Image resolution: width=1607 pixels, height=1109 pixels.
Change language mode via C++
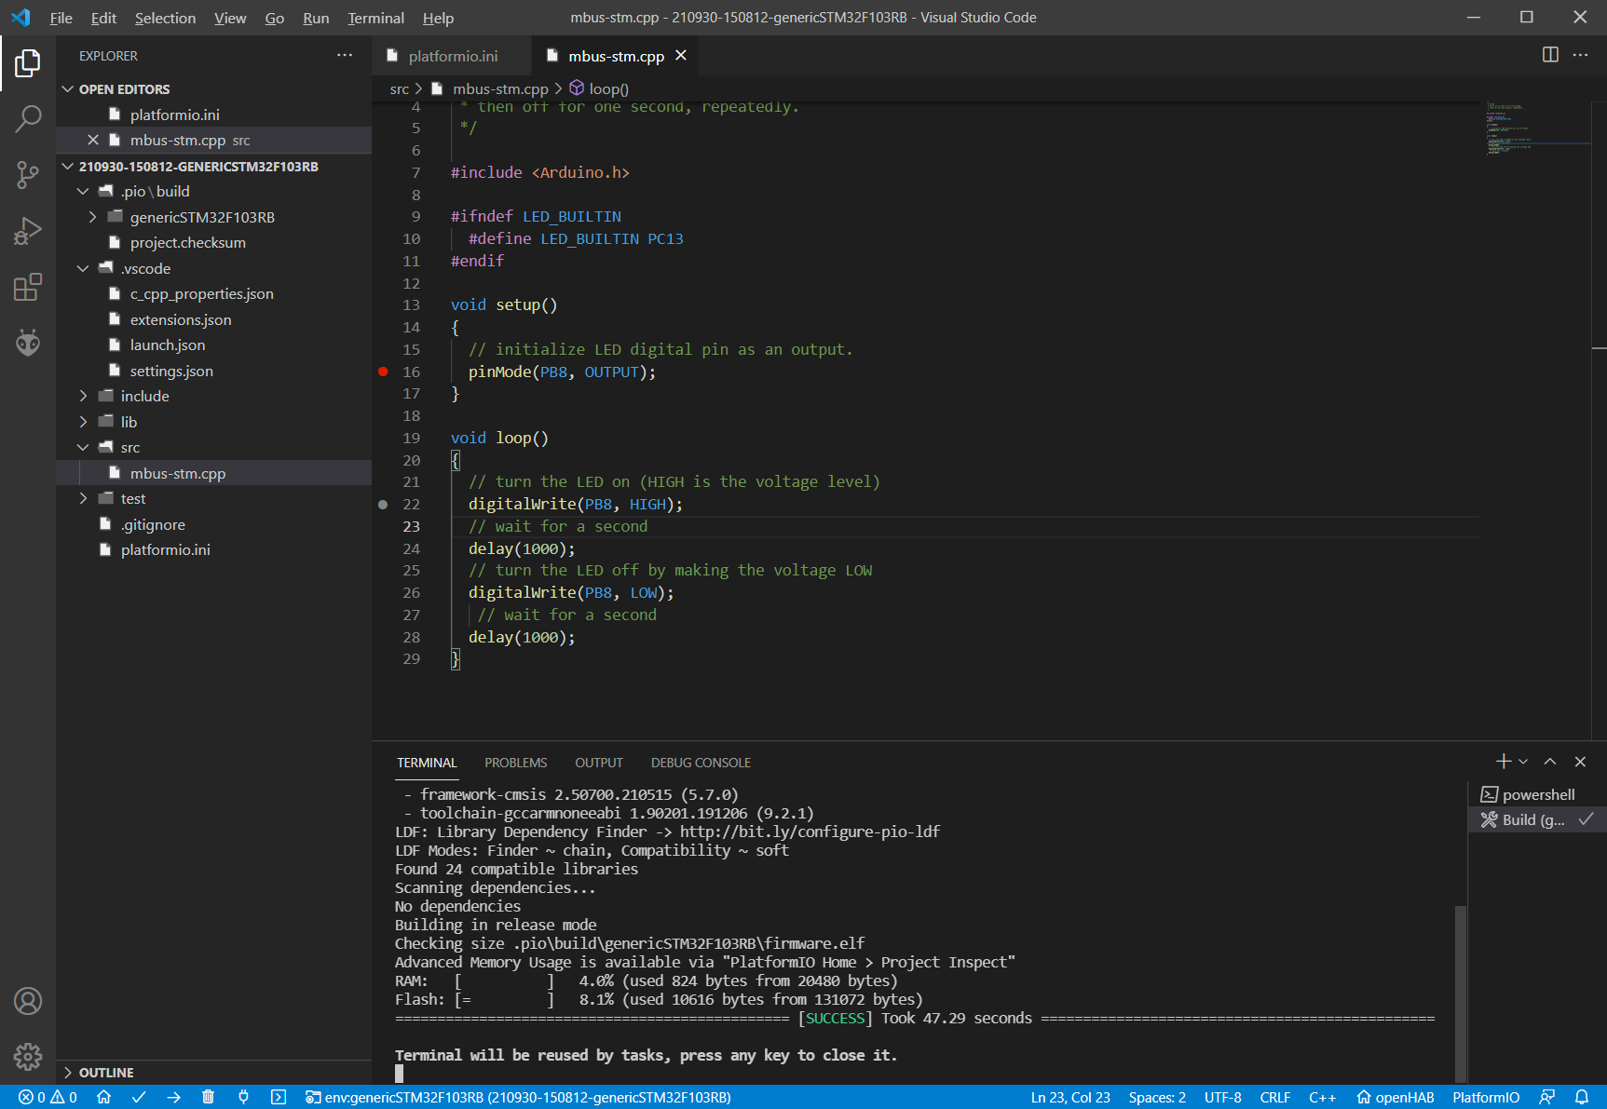click(1322, 1097)
